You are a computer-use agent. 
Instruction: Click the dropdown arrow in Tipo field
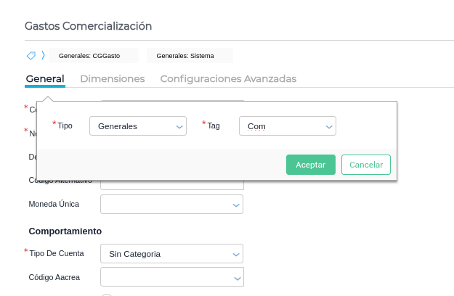click(x=180, y=126)
